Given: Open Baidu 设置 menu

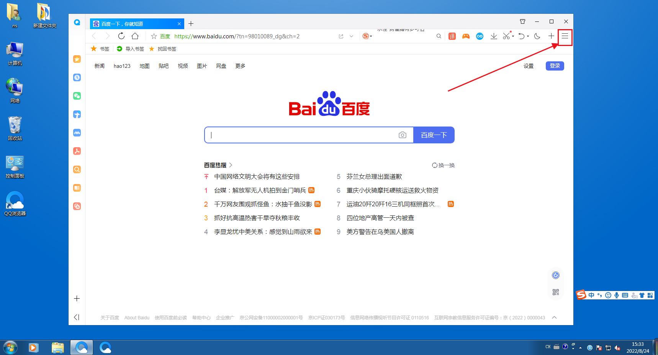Looking at the screenshot, I should coord(529,66).
